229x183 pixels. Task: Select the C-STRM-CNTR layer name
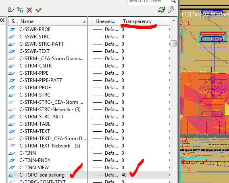[x=35, y=66]
